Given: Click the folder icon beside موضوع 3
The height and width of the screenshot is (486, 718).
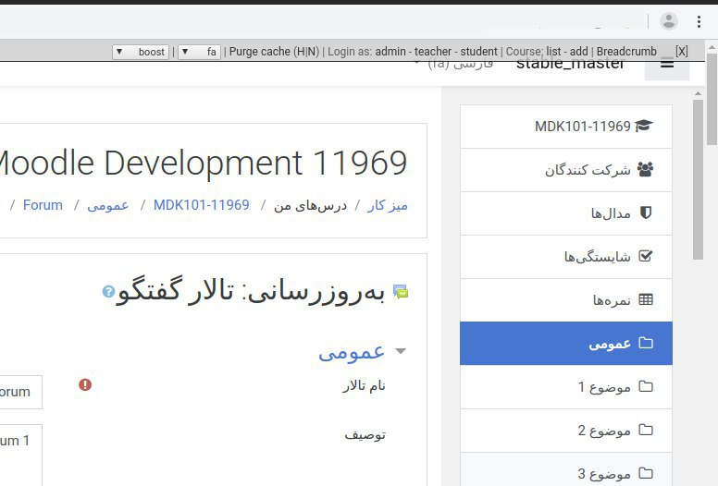Looking at the screenshot, I should [646, 473].
